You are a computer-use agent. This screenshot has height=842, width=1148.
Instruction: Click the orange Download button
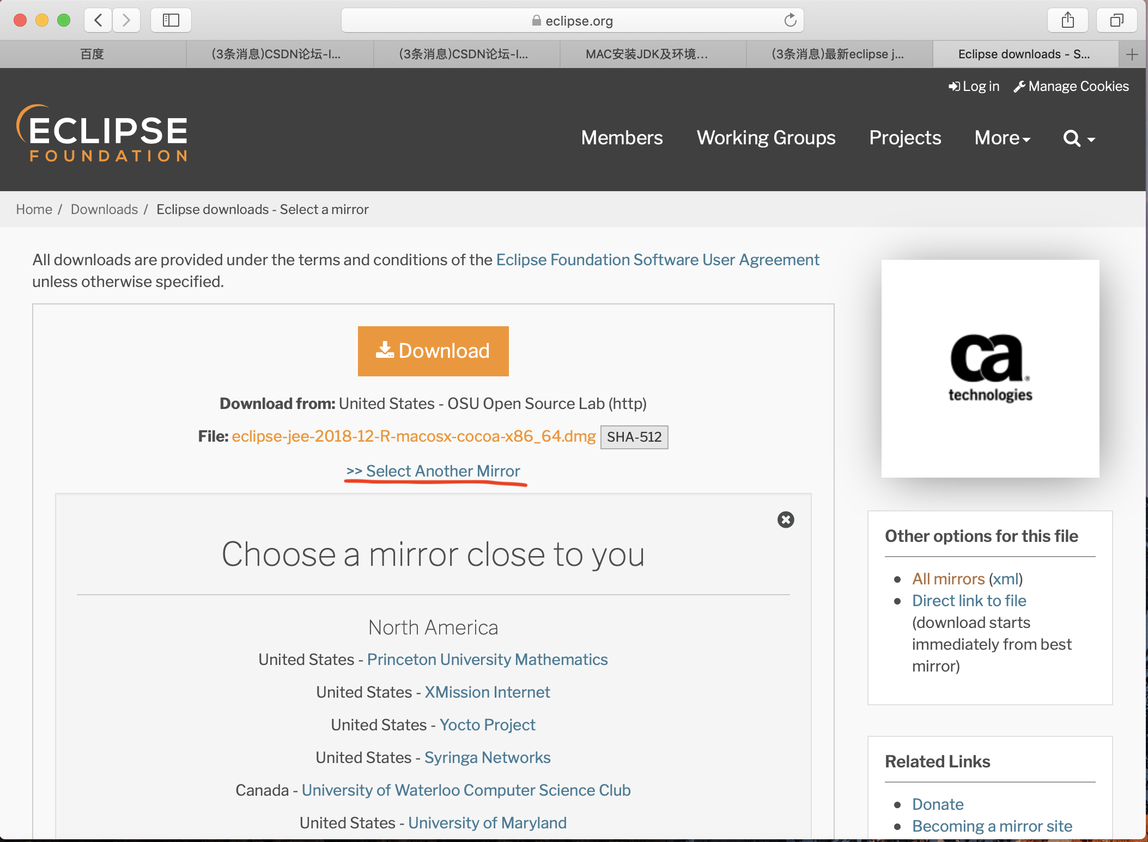tap(433, 351)
